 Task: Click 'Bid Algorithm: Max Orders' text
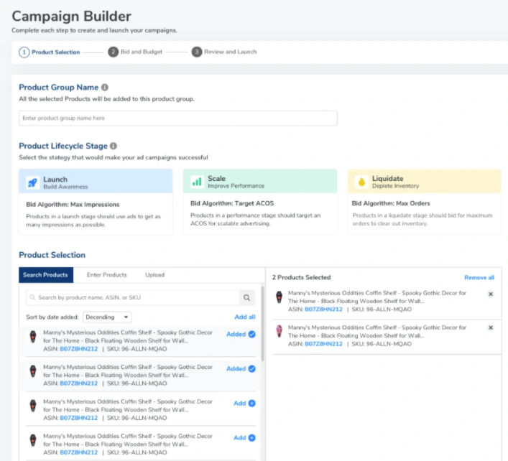(391, 204)
